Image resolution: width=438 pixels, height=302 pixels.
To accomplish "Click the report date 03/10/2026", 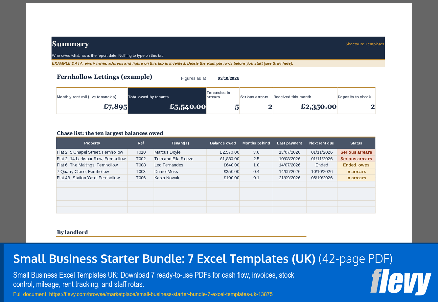I will [228, 78].
